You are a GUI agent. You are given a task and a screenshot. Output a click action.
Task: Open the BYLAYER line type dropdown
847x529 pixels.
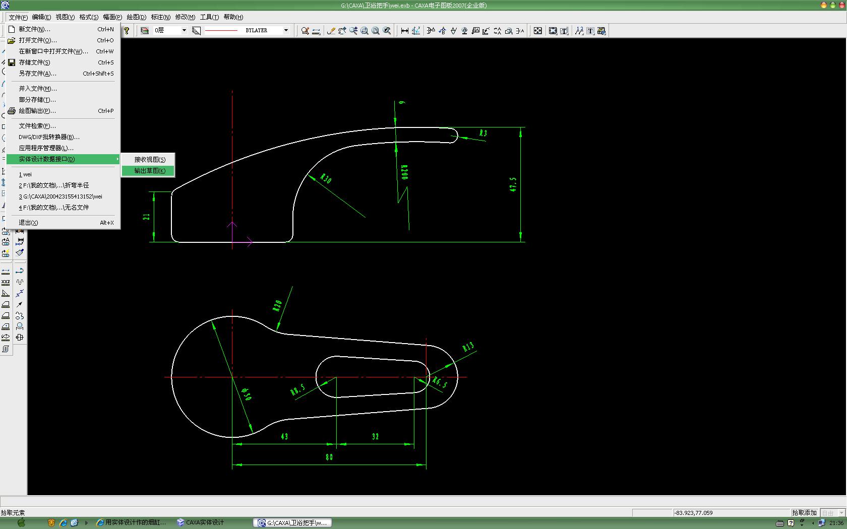coord(286,31)
